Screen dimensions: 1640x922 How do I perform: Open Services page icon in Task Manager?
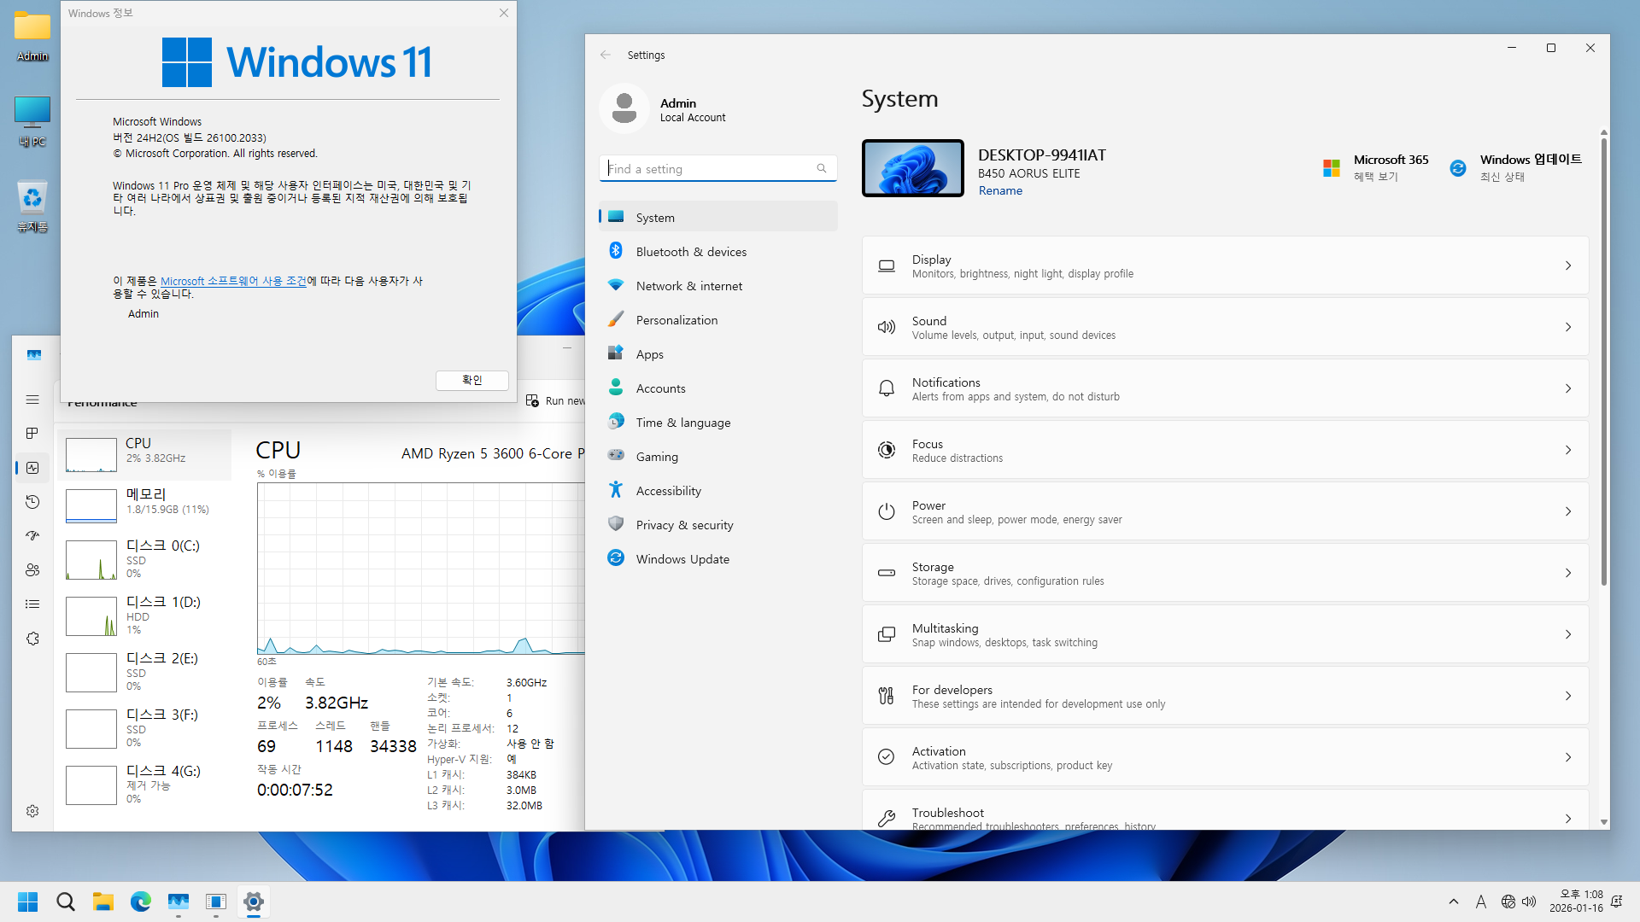32,639
